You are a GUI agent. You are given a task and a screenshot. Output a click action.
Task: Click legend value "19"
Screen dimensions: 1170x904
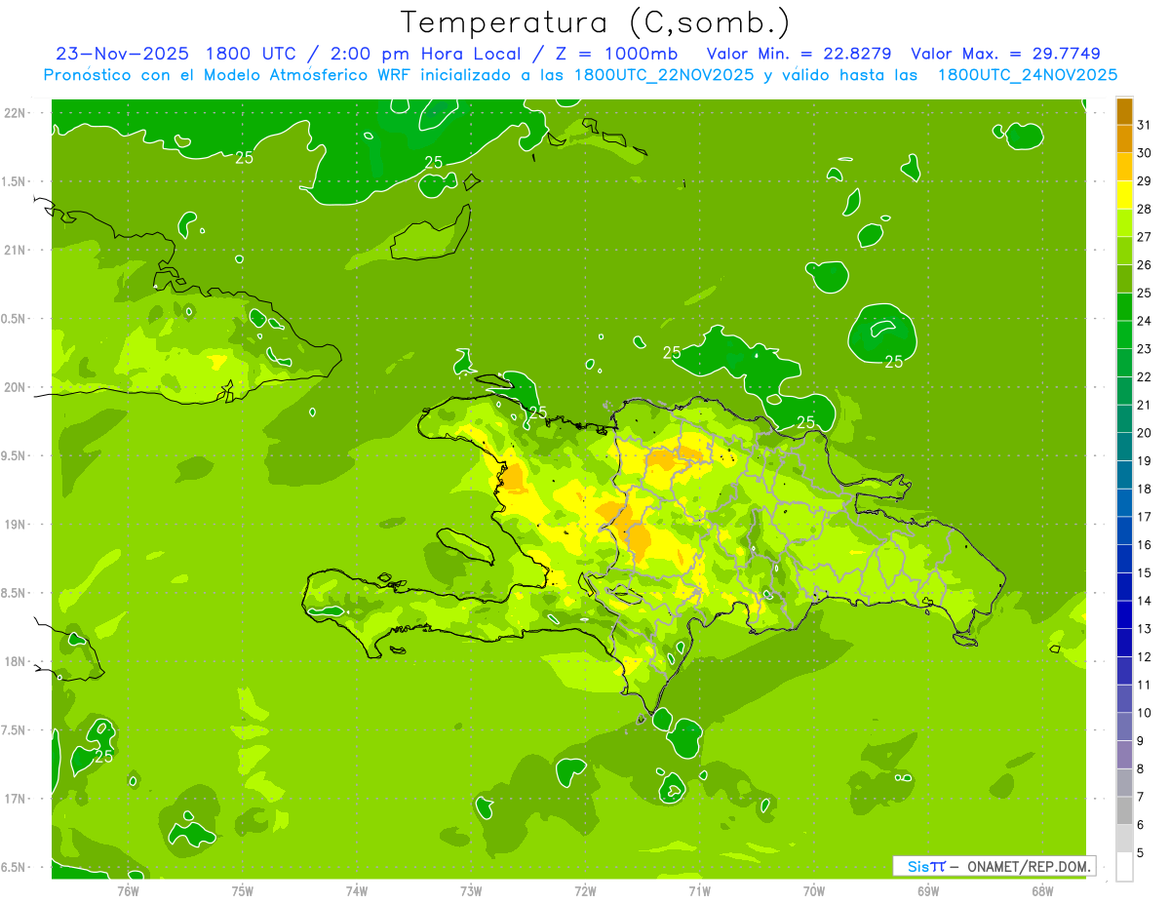coord(1145,460)
